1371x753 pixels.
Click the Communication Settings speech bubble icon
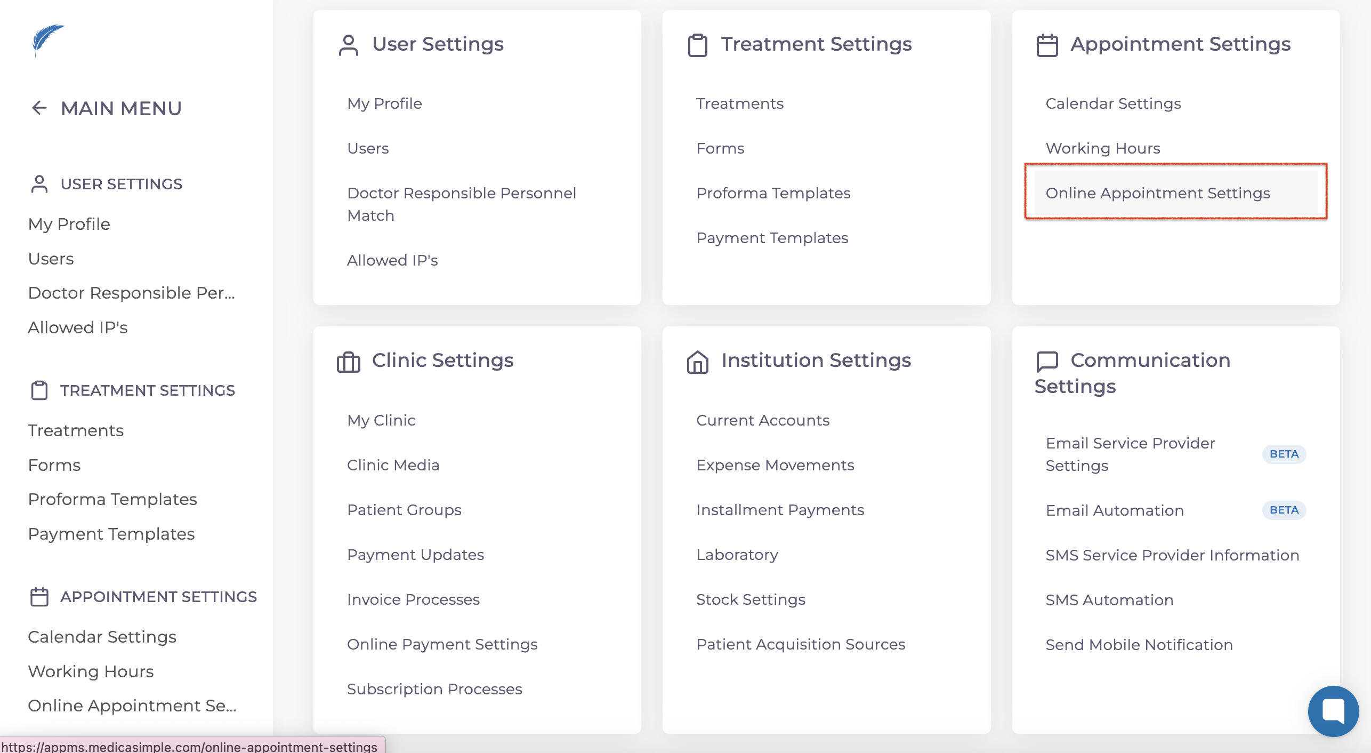pos(1047,362)
